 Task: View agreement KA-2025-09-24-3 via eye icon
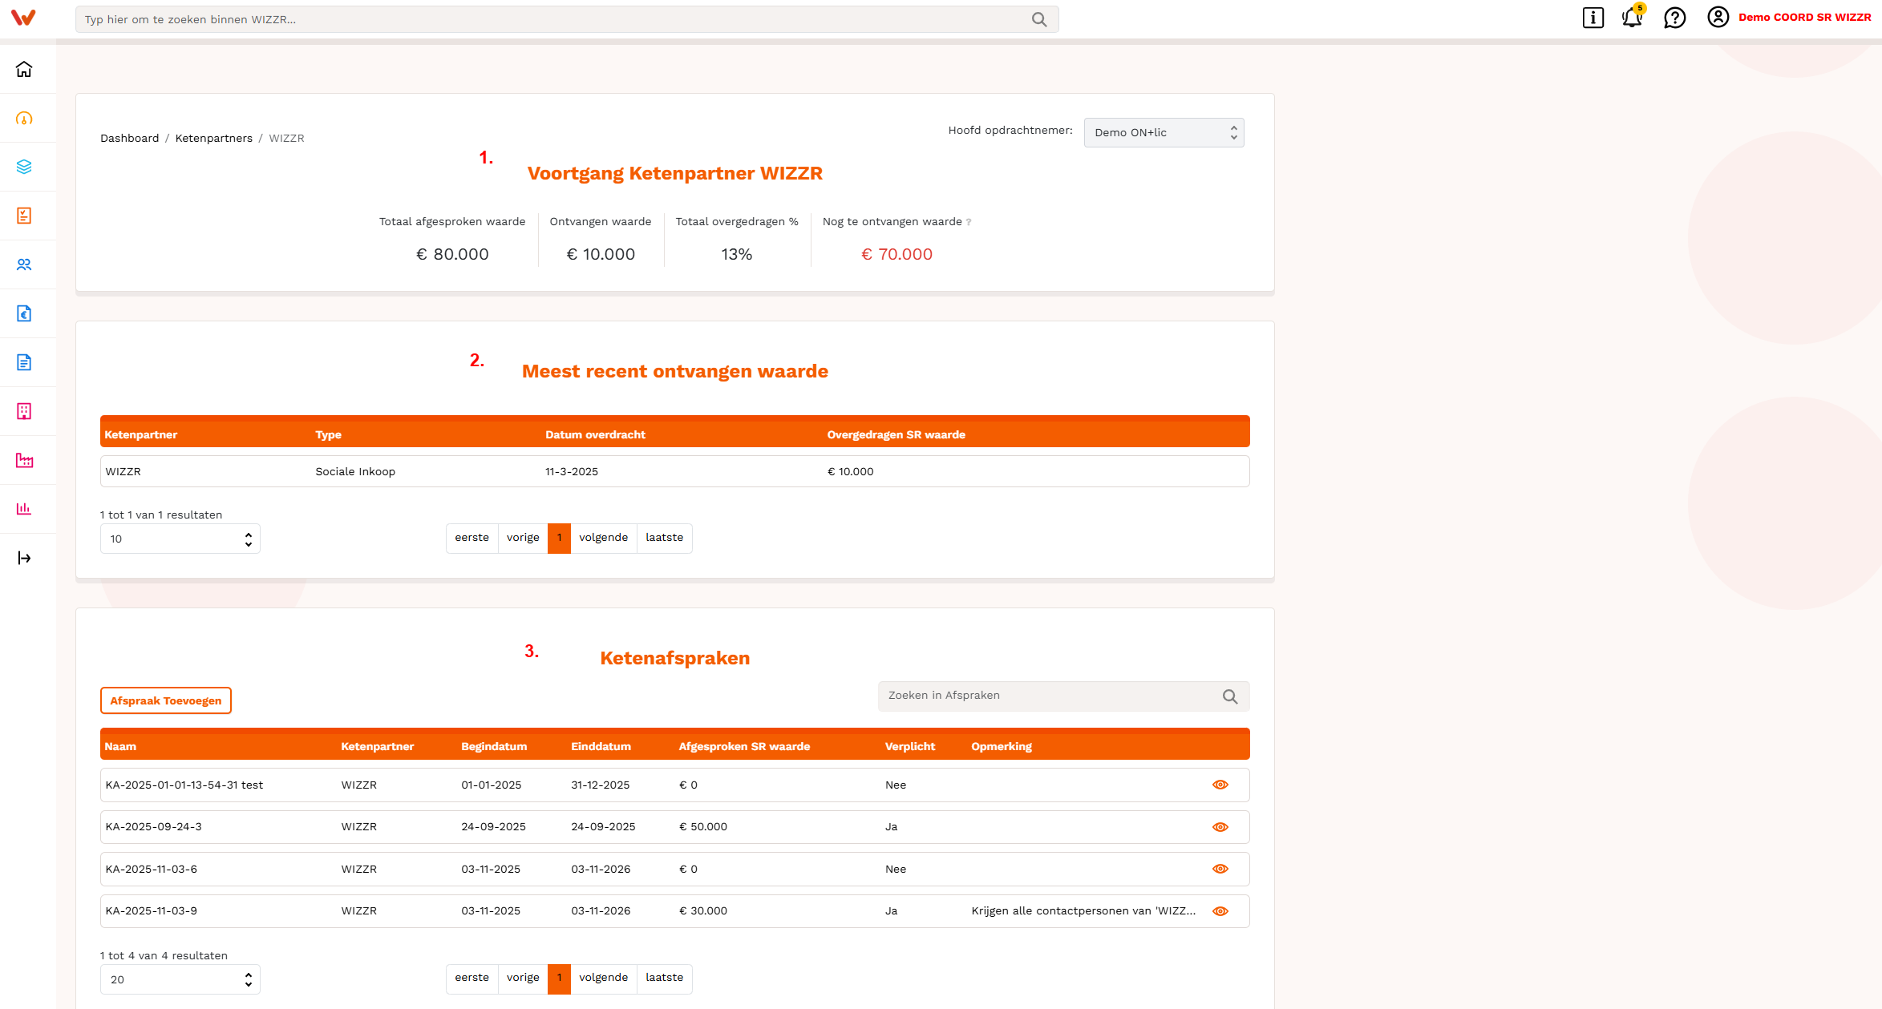tap(1220, 827)
